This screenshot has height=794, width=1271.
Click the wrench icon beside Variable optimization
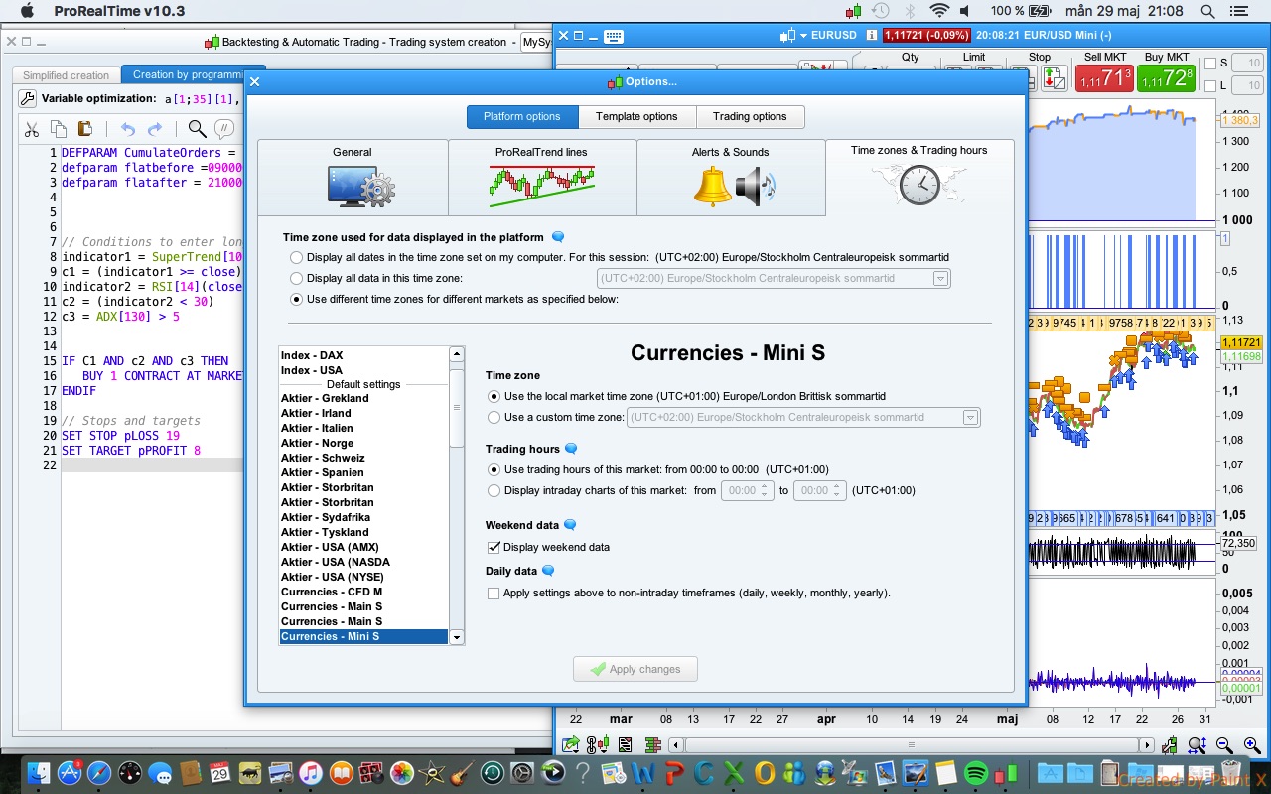pyautogui.click(x=27, y=99)
